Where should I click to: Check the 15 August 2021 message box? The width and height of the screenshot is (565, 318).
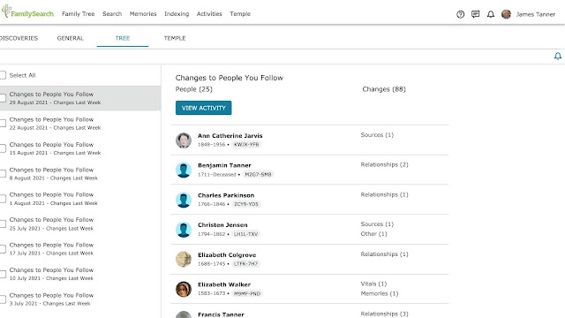[x=3, y=148]
